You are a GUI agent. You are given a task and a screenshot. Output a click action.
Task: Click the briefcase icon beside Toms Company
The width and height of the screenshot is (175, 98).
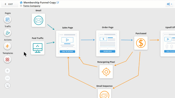[x=21, y=6]
